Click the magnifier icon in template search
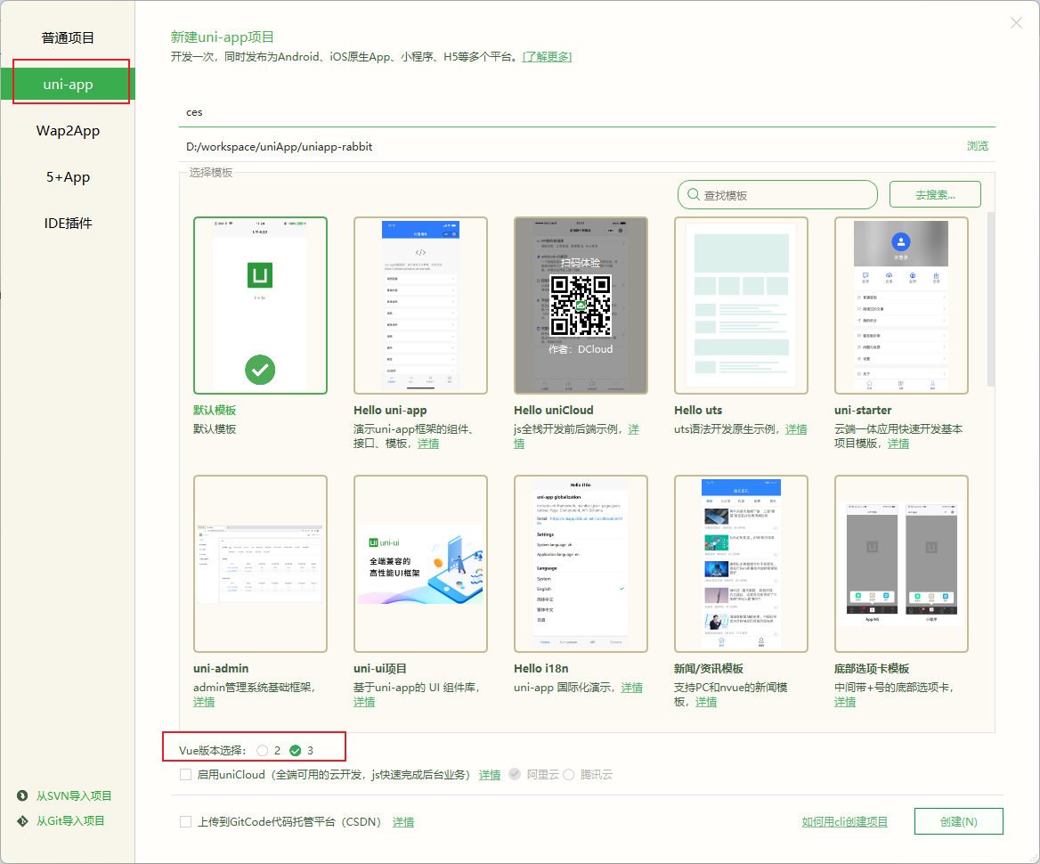The width and height of the screenshot is (1040, 864). click(694, 194)
